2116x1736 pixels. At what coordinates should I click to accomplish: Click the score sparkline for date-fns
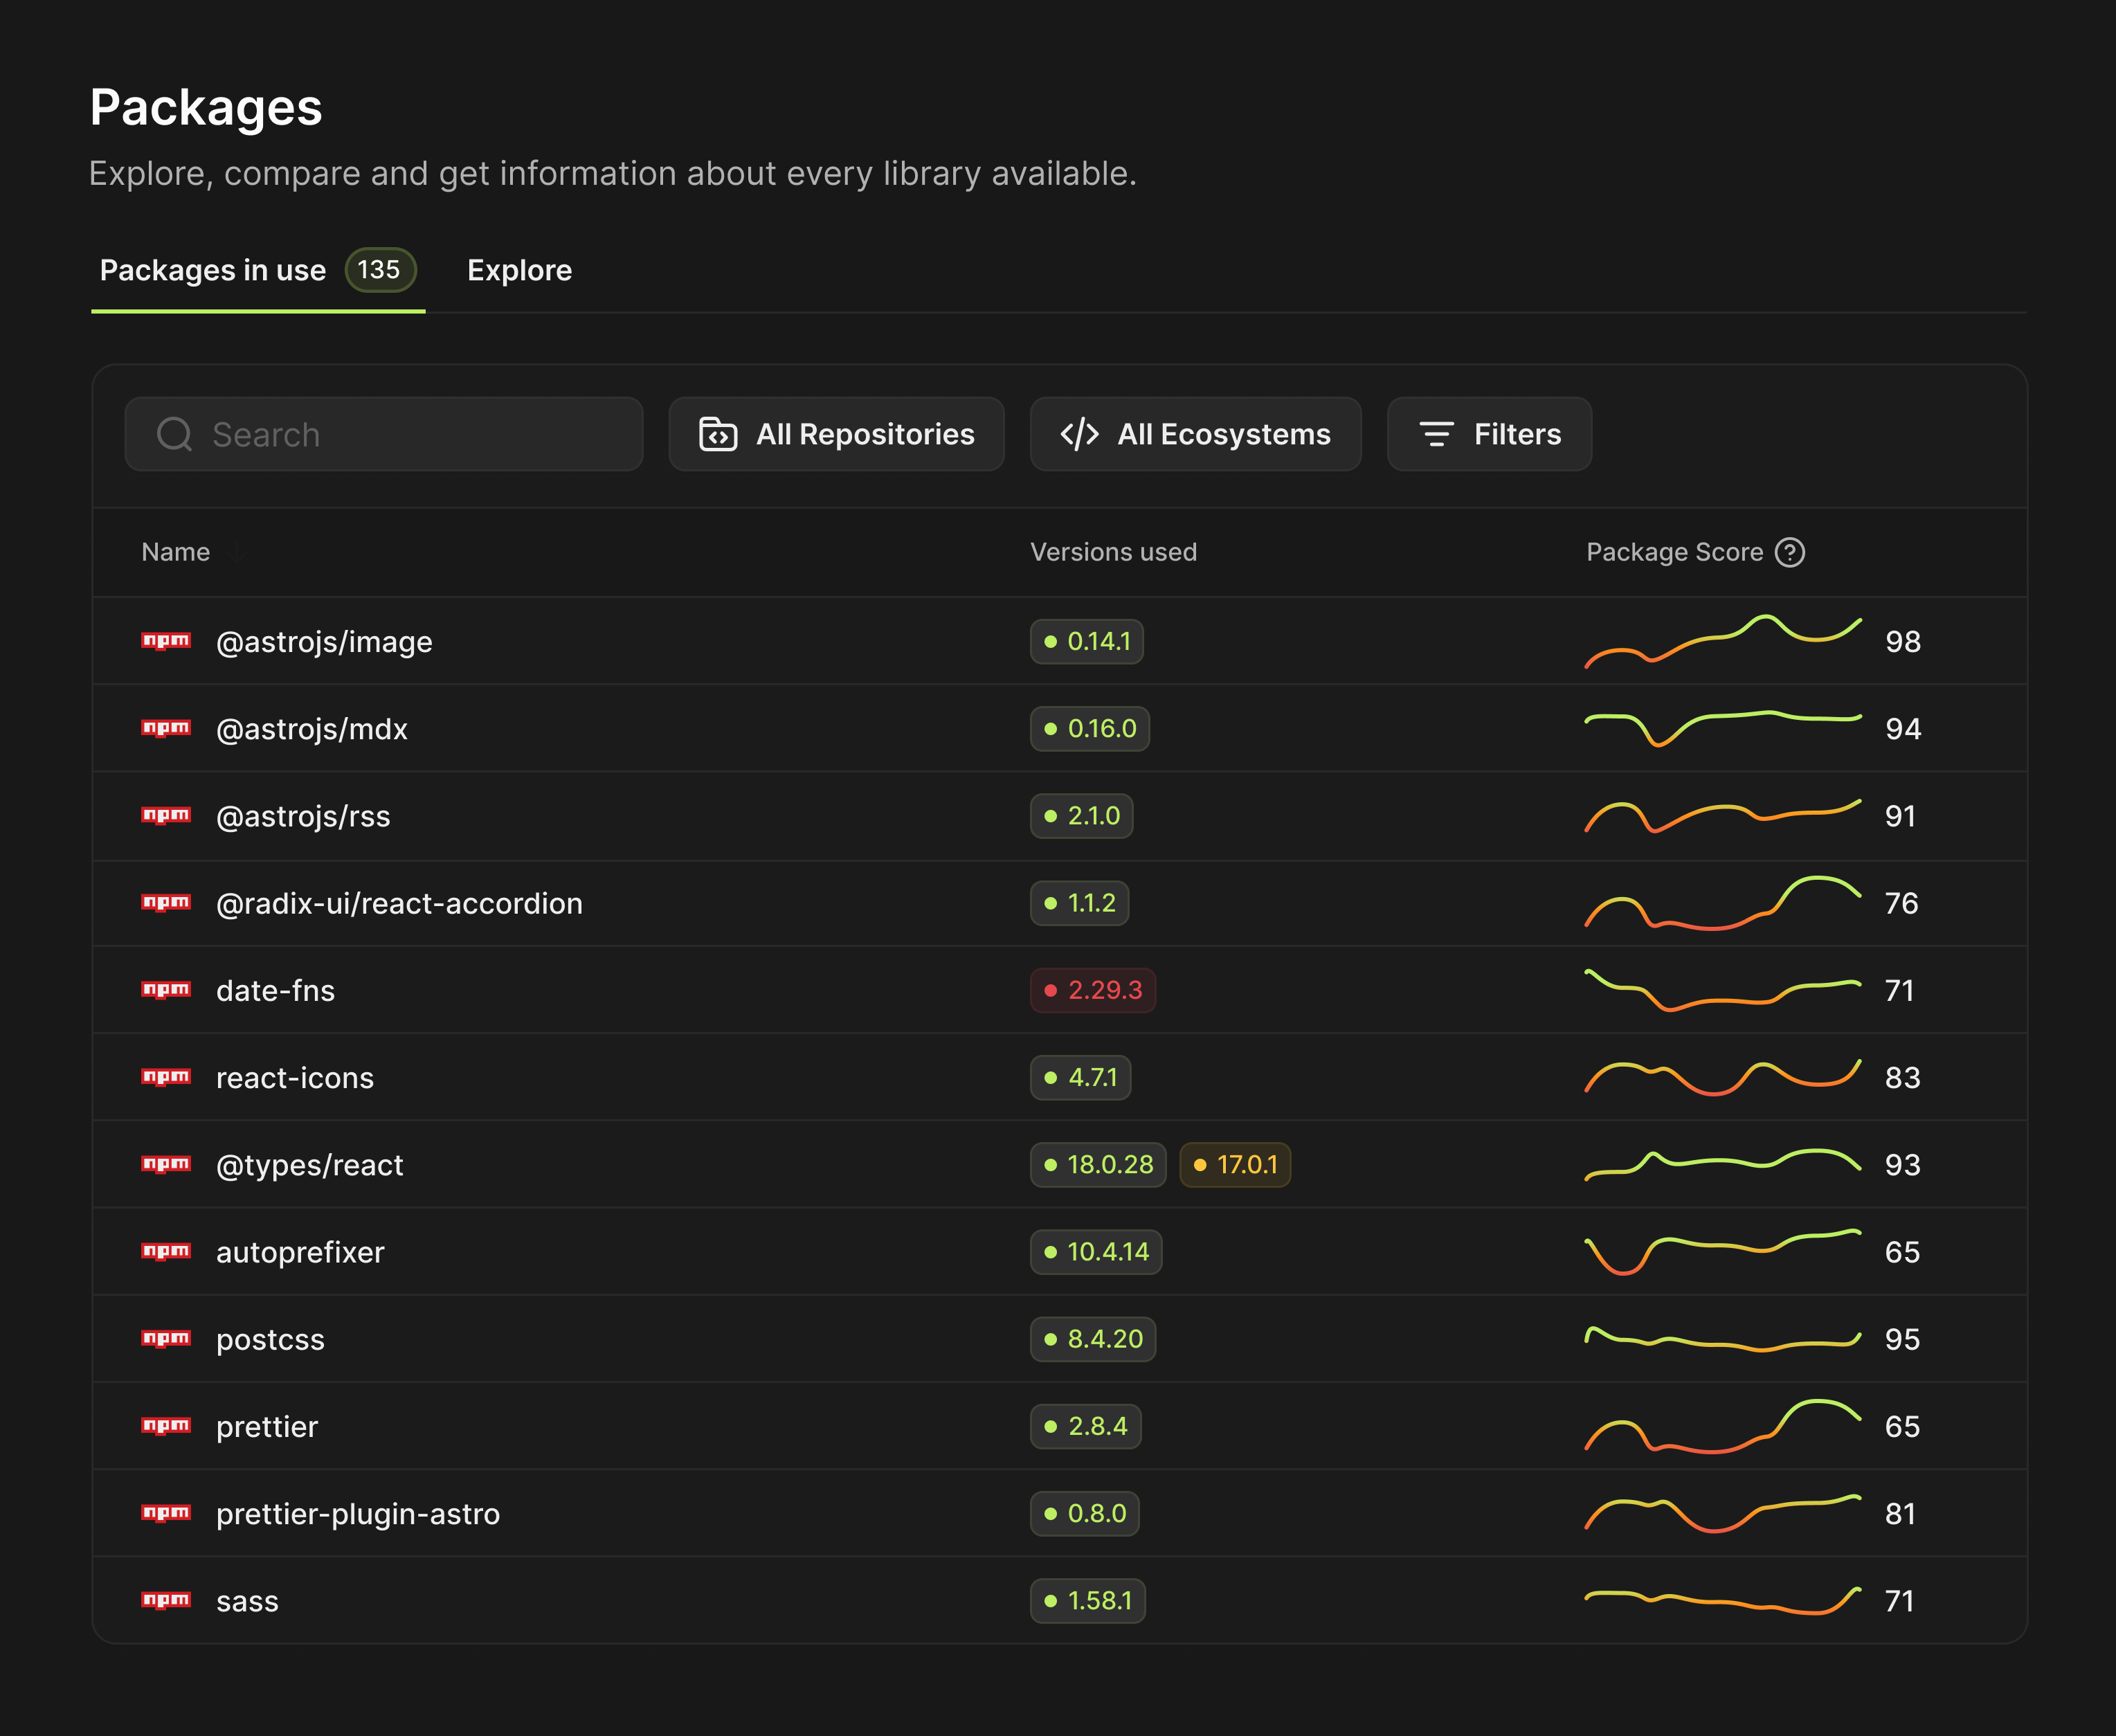coord(1723,989)
